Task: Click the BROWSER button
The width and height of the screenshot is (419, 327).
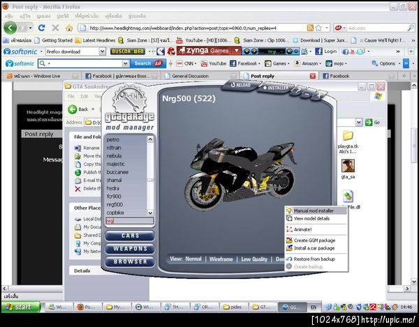Action: pyautogui.click(x=130, y=261)
